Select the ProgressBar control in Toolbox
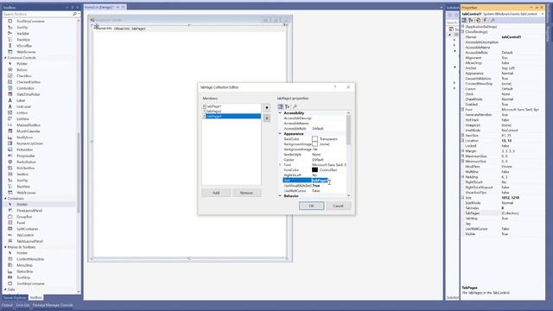Image resolution: width=553 pixels, height=311 pixels. point(26,155)
